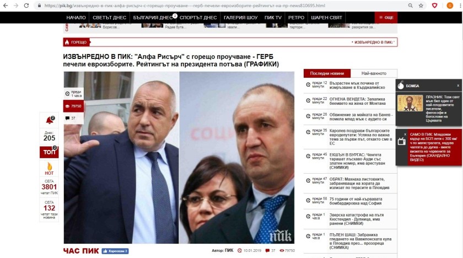Viewport: 463px width, 258px height.
Task: Go to ГАЛЕРИЯ ШОУ section
Action: 240,18
